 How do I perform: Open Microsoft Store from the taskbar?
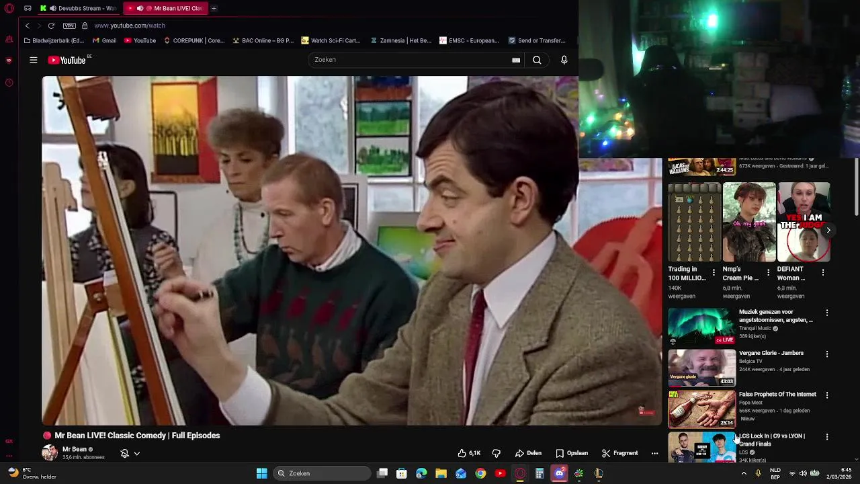[402, 473]
